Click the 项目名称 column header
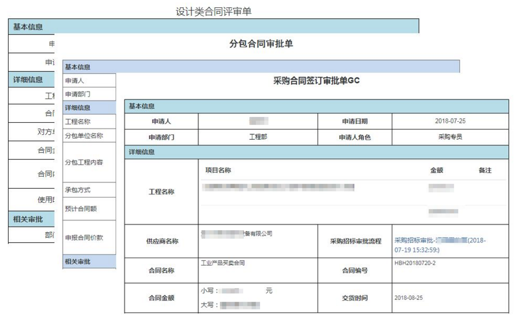This screenshot has width=516, height=324. click(x=218, y=170)
